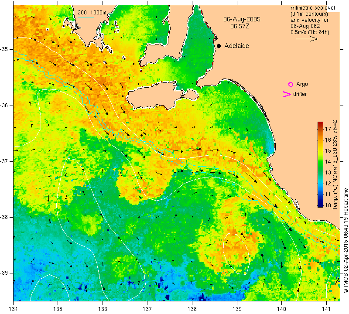349x314 pixels.
Task: Click the small closed sealevel contour near 139°E
Action: 236,254
